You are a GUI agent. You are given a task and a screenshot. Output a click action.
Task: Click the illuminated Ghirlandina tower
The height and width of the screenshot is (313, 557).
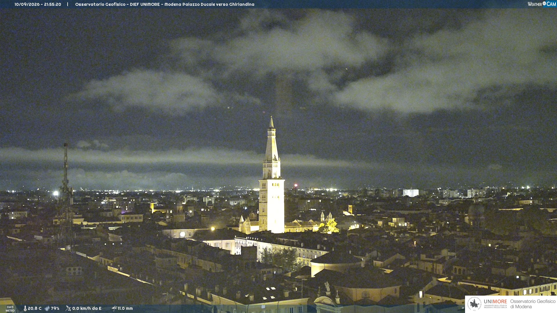(272, 175)
